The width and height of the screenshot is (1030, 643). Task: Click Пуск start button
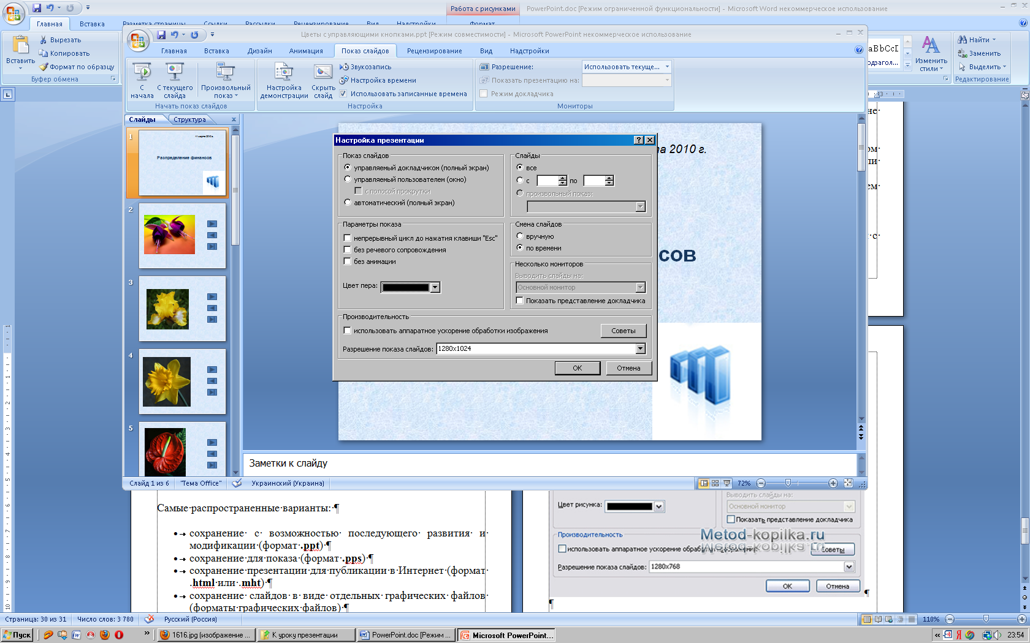[x=17, y=635]
